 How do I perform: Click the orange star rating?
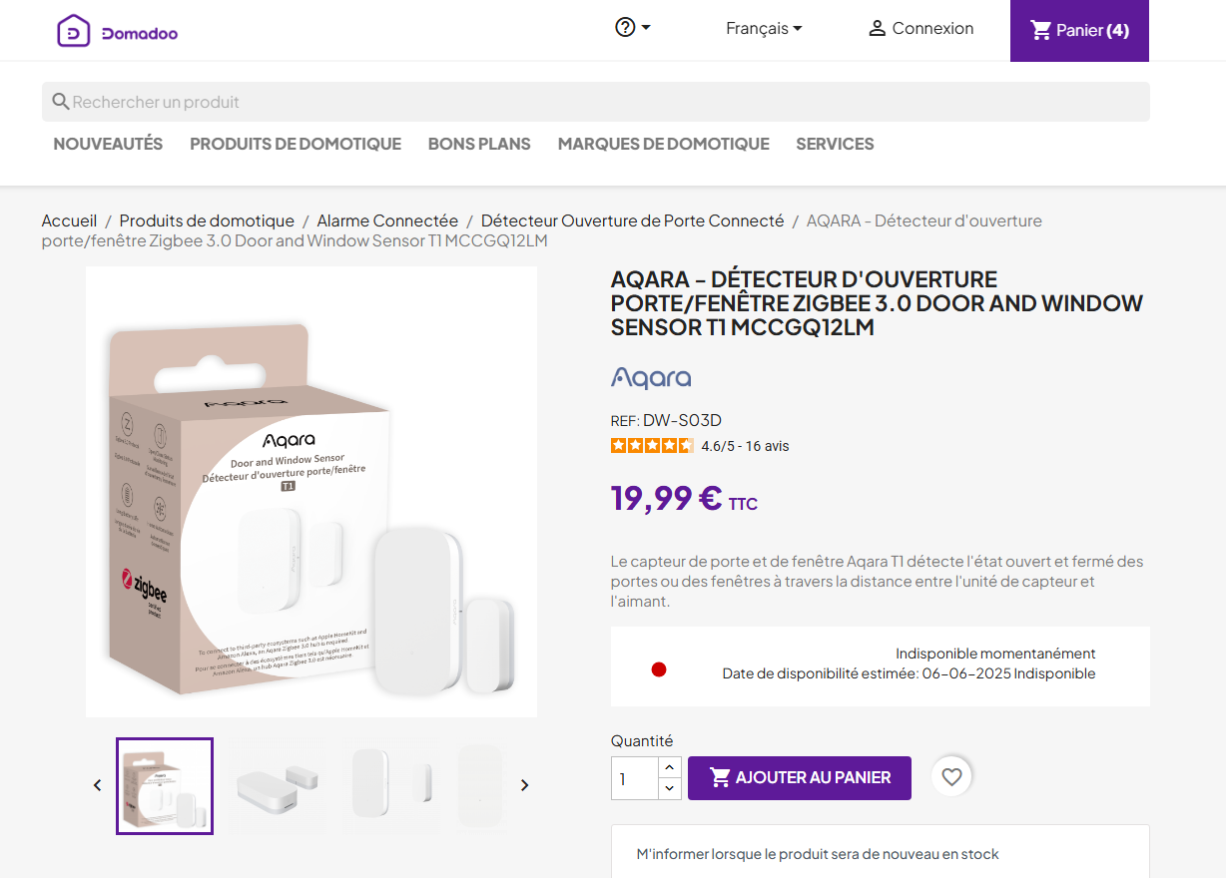(x=652, y=446)
